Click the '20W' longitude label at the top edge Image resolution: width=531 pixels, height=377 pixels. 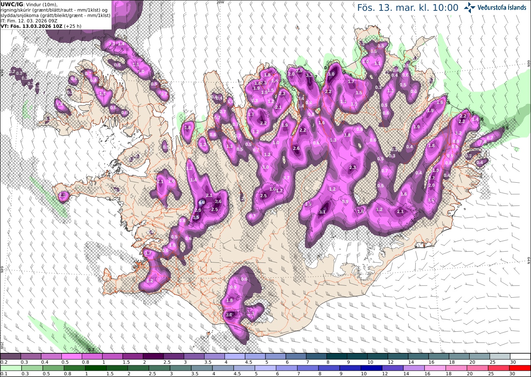pos(220,2)
